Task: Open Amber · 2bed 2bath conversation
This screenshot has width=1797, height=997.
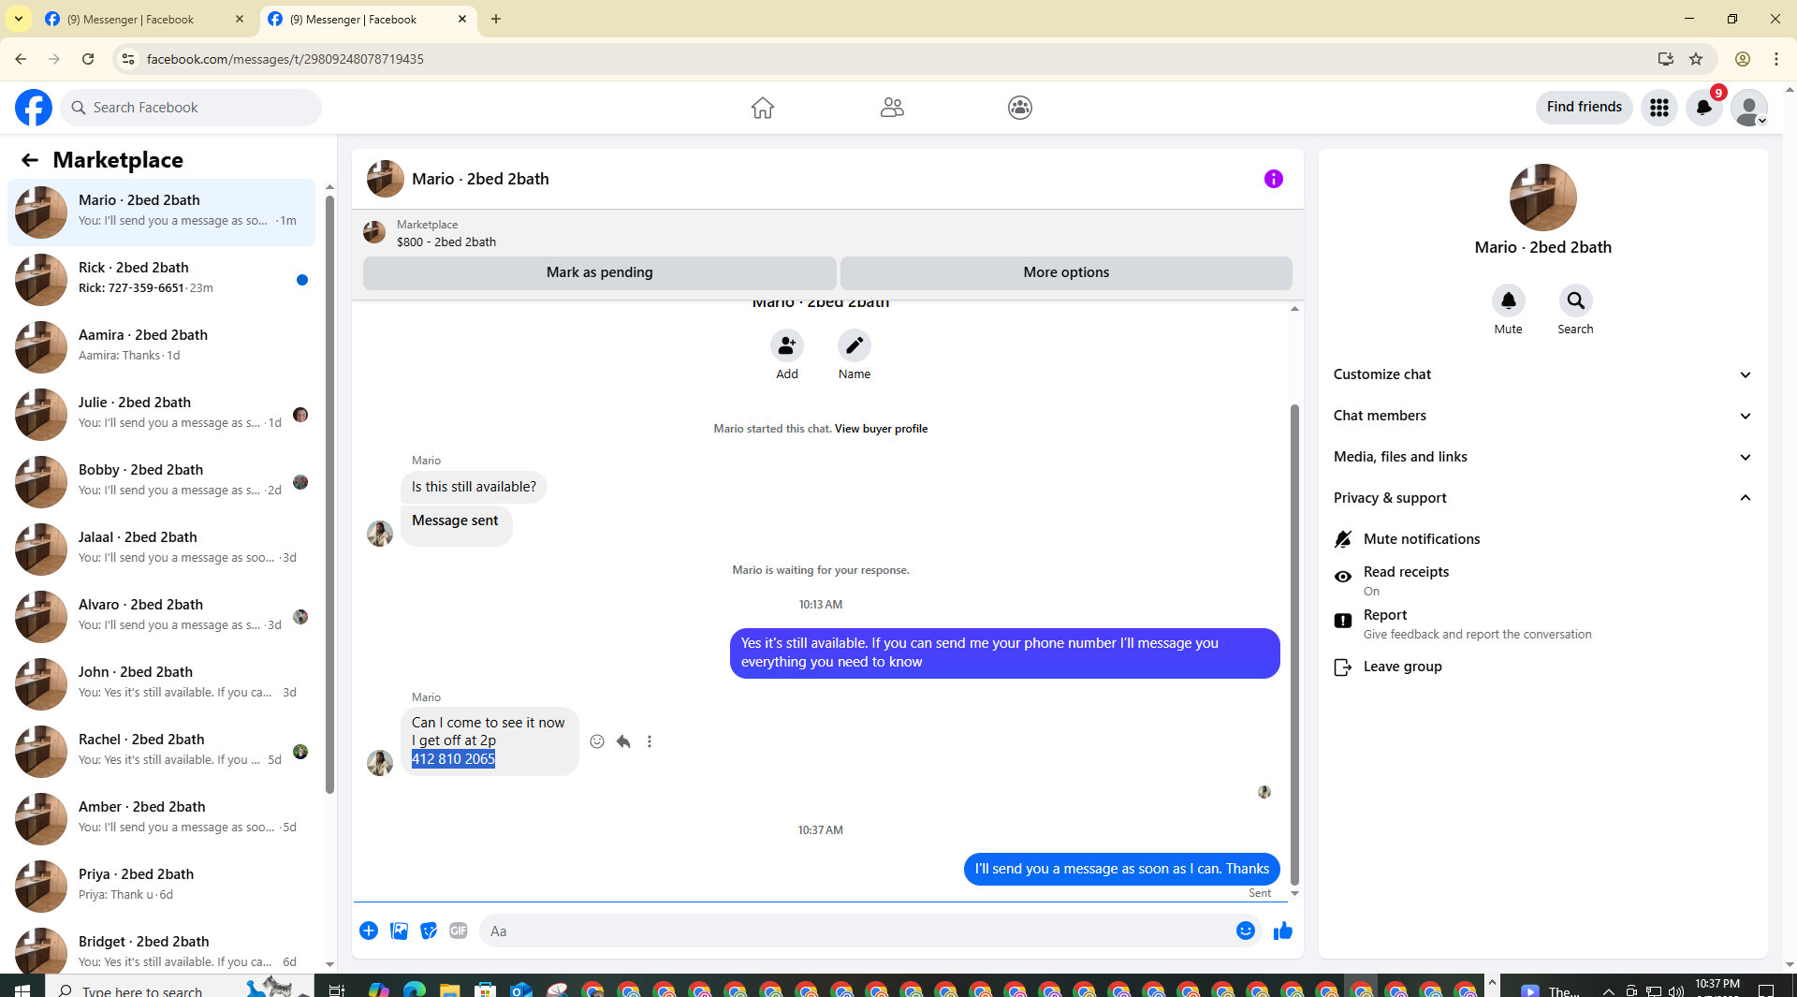Action: [162, 818]
